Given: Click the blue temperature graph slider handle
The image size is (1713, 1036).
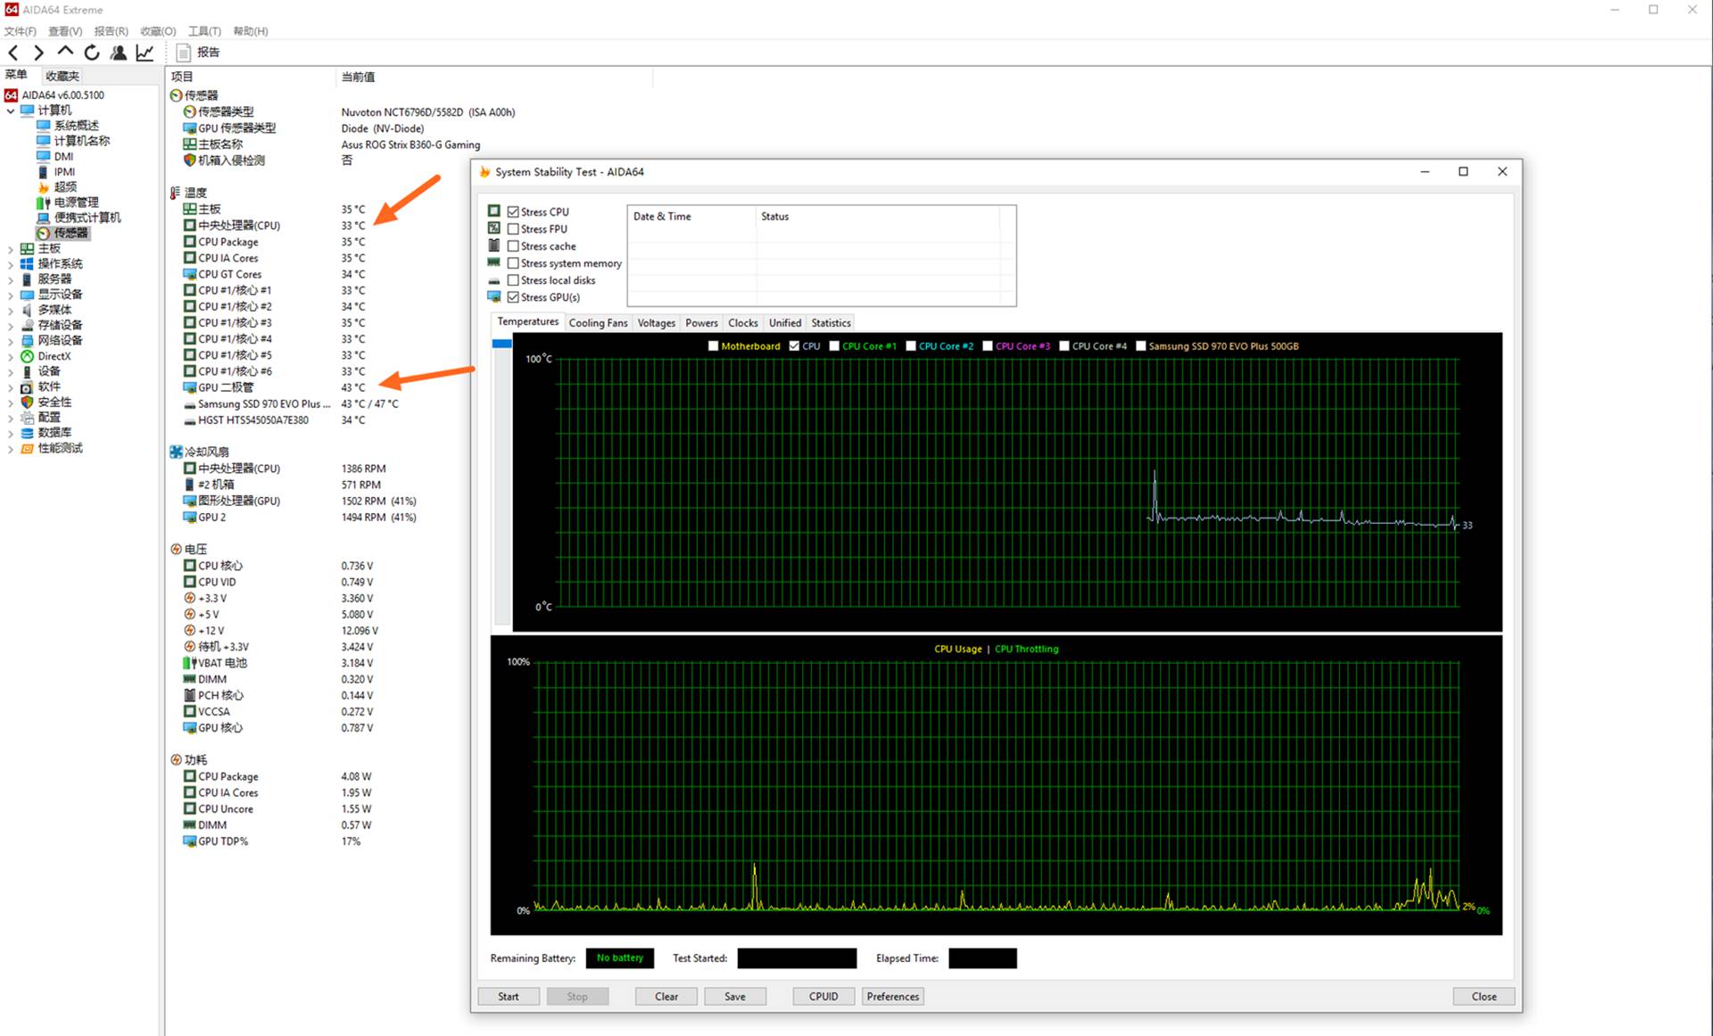Looking at the screenshot, I should 501,344.
